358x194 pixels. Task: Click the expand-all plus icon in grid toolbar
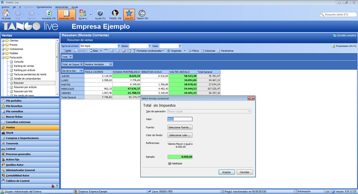[x=112, y=51]
